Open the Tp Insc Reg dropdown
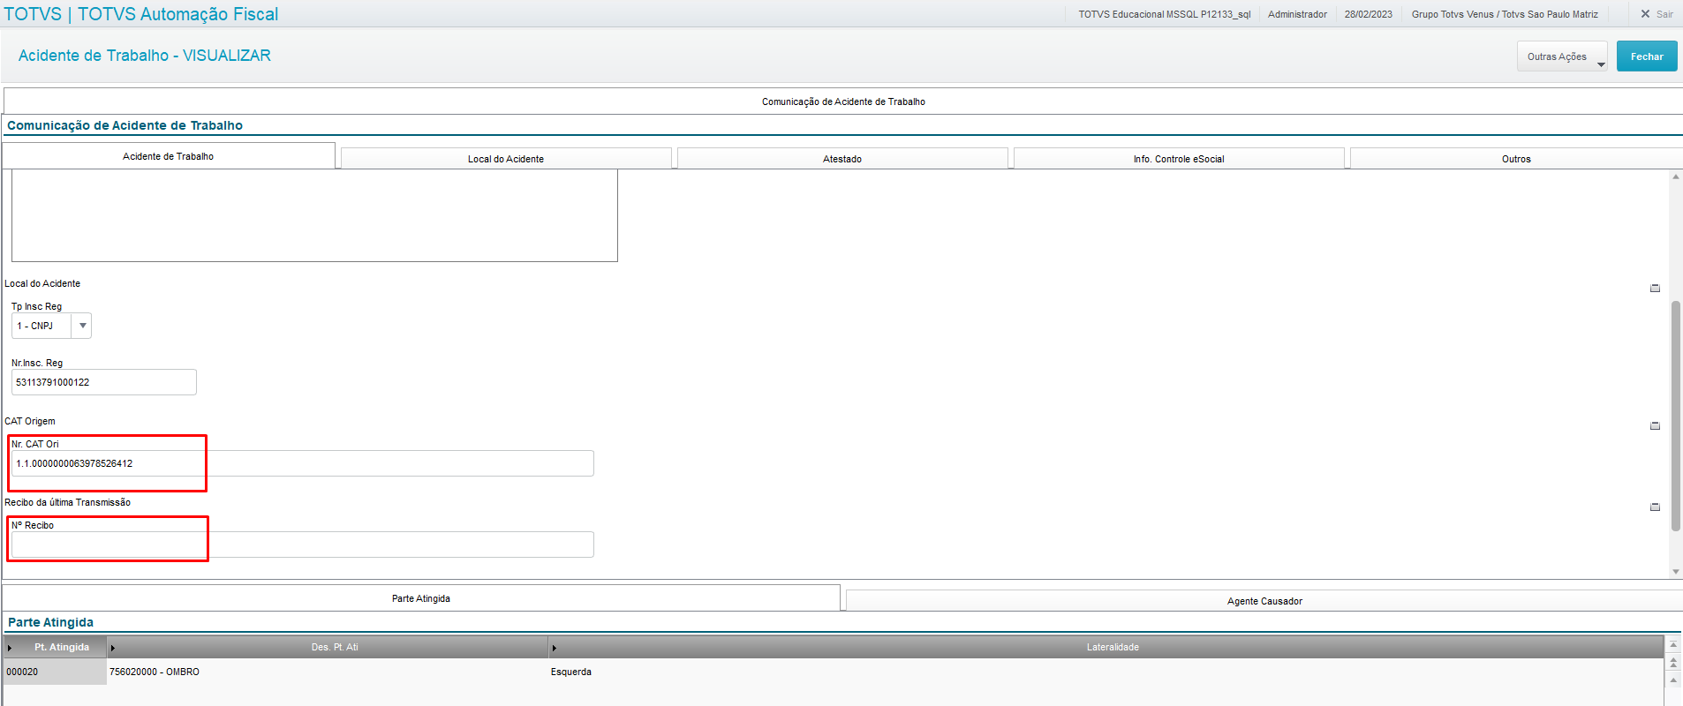The height and width of the screenshot is (706, 1683). coord(82,326)
